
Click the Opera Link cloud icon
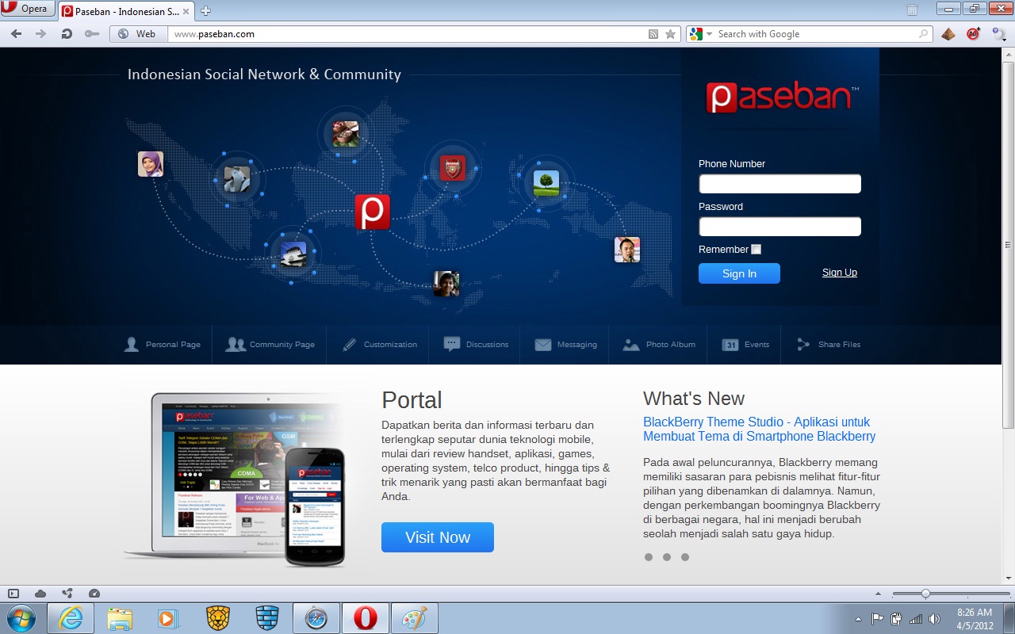40,594
